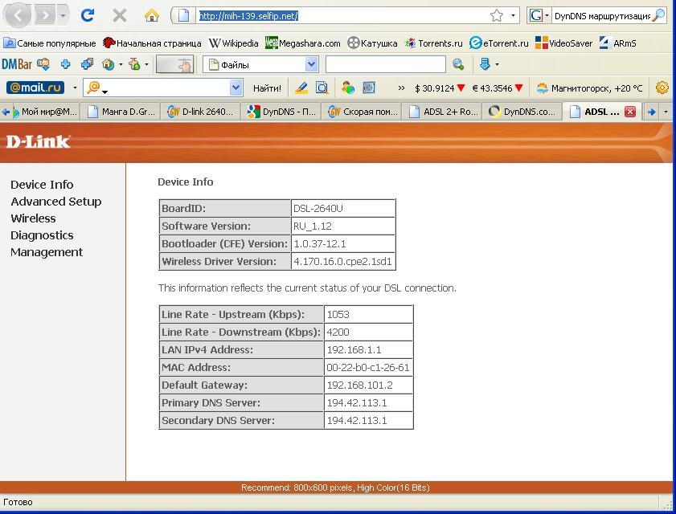Viewport: 676px width, 514px height.
Task: Go to the Home page icon
Action: (152, 16)
